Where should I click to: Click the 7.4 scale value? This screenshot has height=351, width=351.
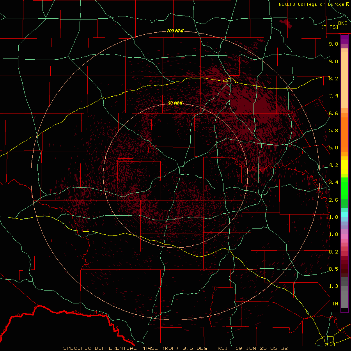[x=333, y=96]
